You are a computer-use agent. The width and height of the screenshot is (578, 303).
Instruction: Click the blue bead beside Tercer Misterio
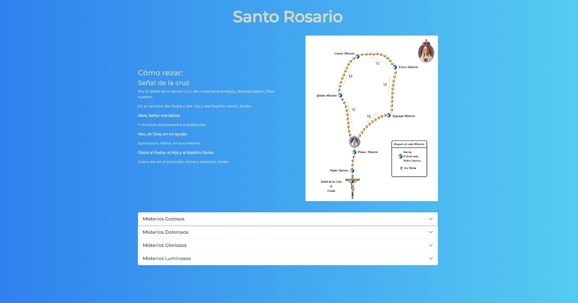point(395,67)
